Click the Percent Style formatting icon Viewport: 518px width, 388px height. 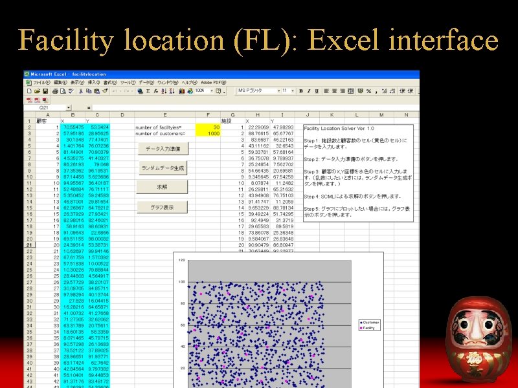(368, 92)
